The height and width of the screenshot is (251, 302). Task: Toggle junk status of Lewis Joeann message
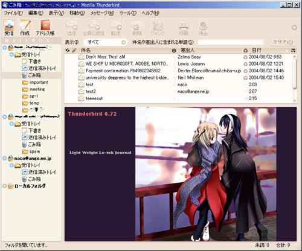(245, 64)
